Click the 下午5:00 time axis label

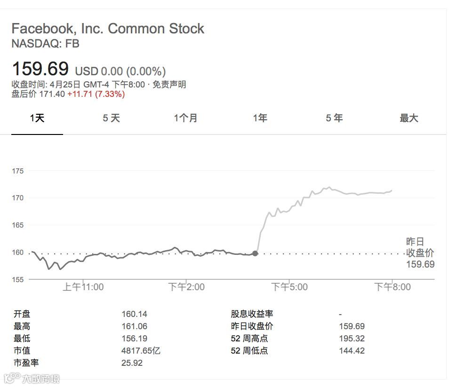point(289,287)
